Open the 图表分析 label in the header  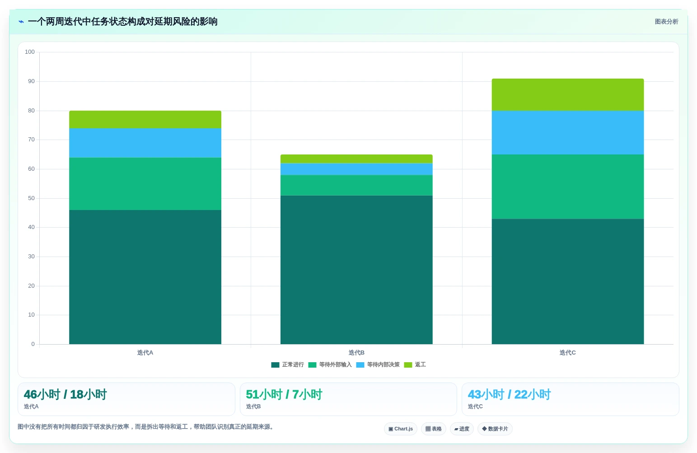pos(666,22)
